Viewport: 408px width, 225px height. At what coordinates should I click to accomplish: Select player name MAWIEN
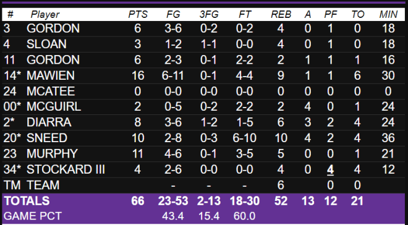coord(51,75)
